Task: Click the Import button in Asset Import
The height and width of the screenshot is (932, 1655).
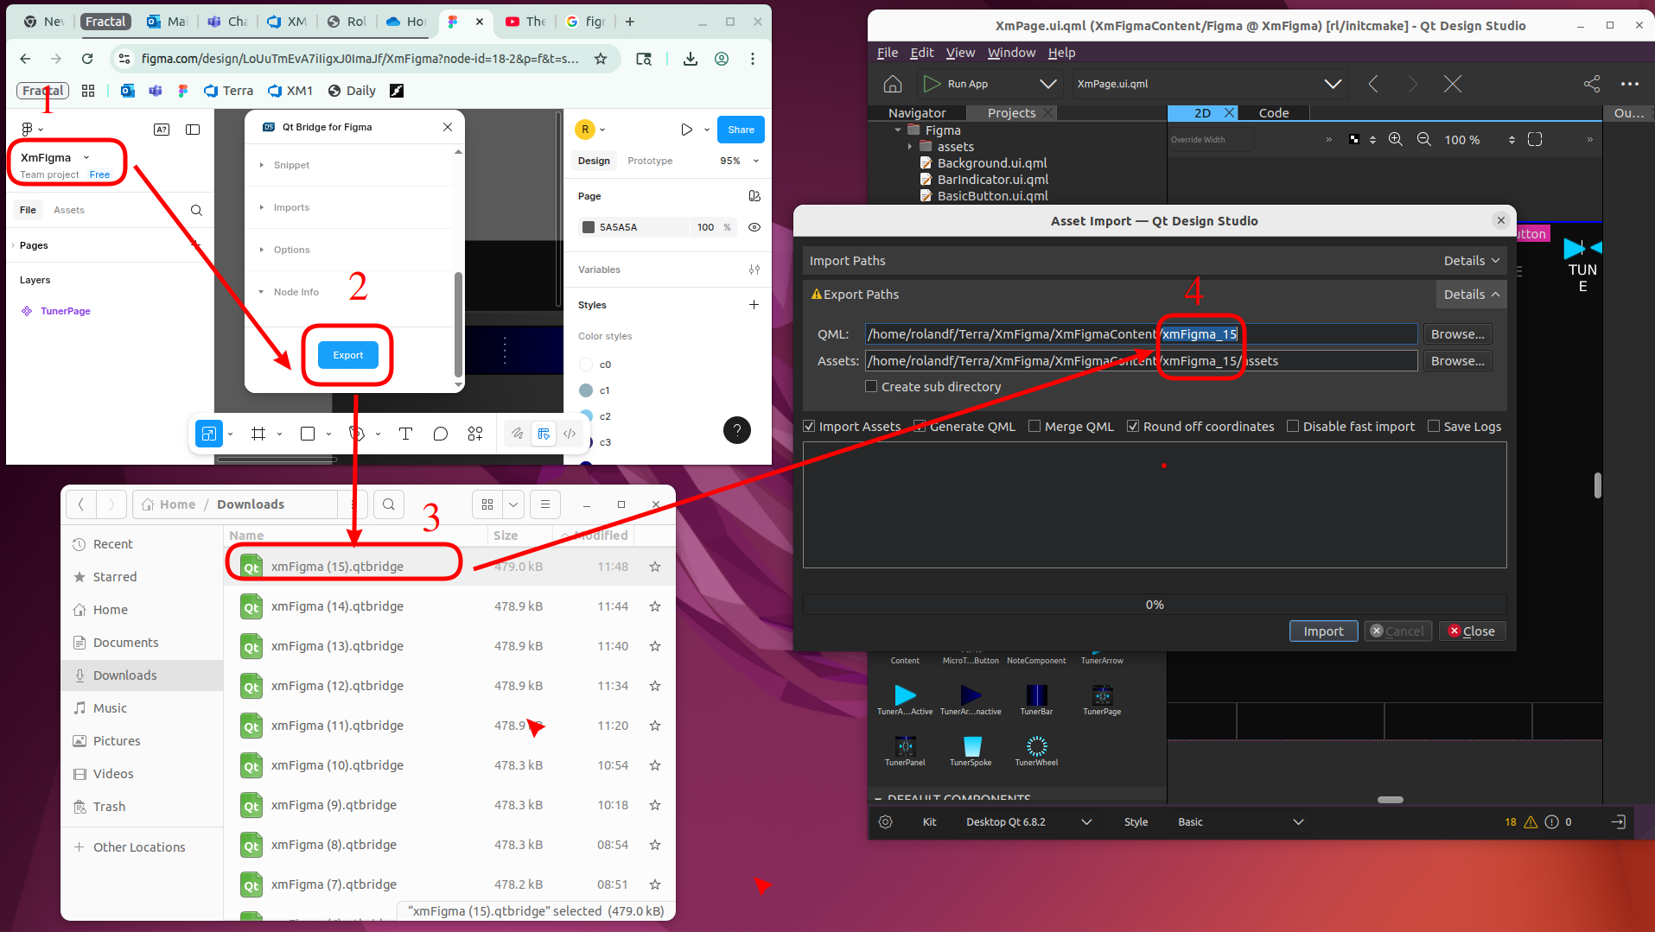Action: click(1323, 631)
